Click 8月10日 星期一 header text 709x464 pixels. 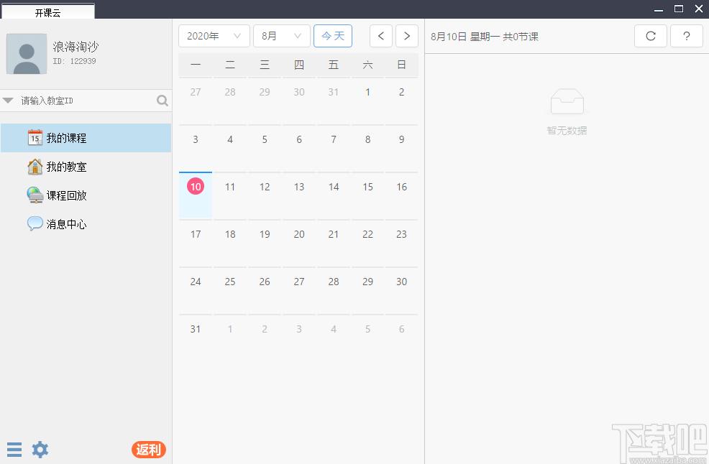[x=465, y=37]
